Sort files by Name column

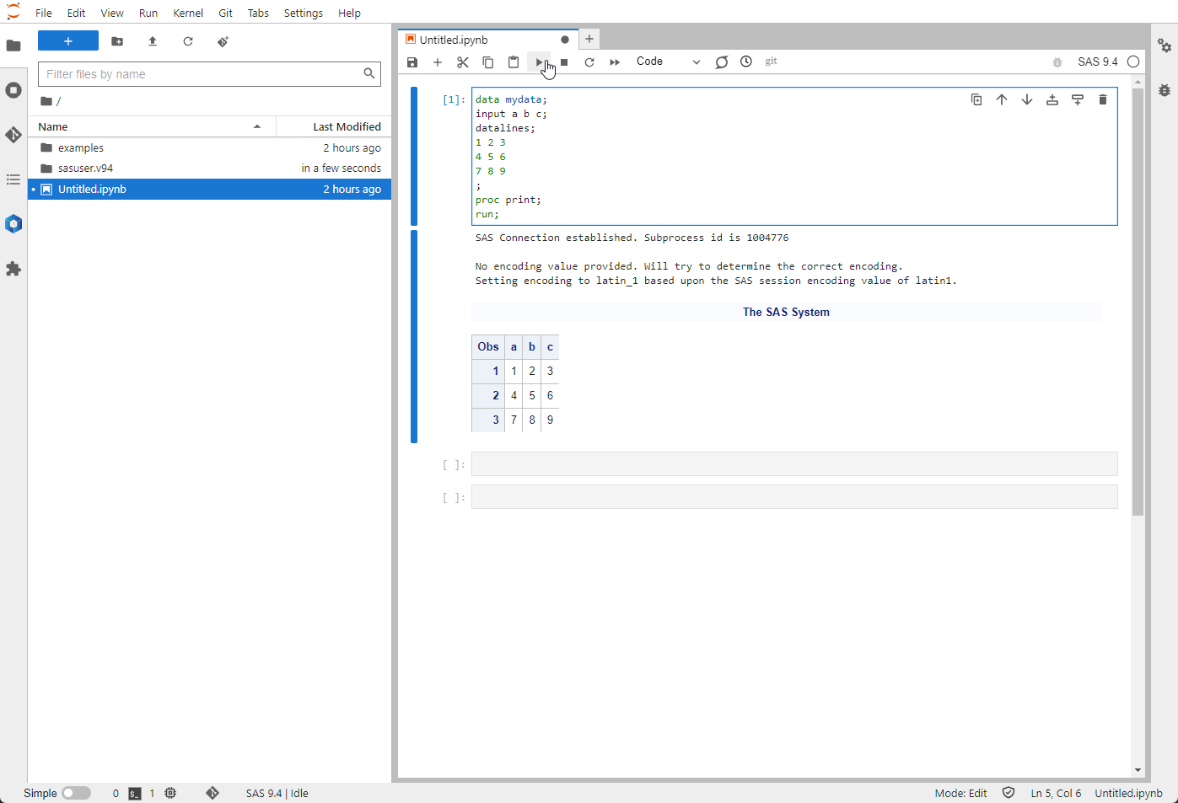click(152, 126)
